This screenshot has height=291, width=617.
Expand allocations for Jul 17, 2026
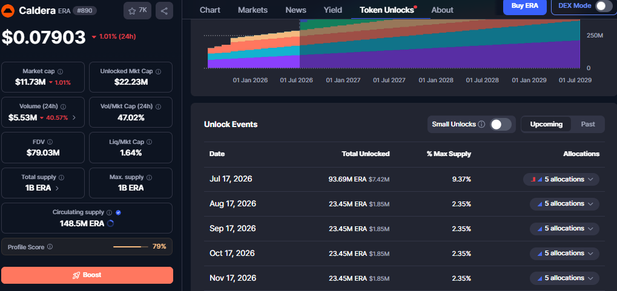tap(561, 179)
